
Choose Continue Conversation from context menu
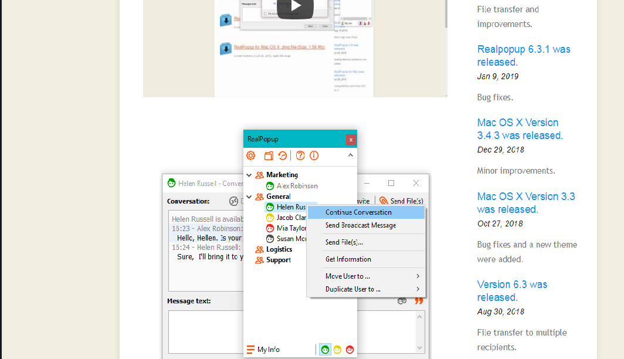coord(366,212)
